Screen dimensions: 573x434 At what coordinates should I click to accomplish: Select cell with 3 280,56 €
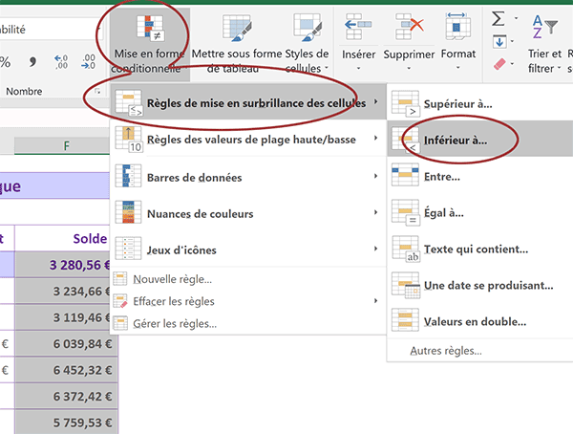(62, 265)
